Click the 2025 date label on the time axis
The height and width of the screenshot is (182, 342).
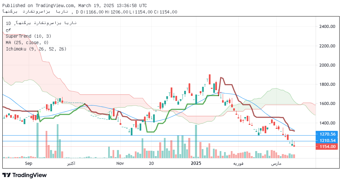[196, 163]
